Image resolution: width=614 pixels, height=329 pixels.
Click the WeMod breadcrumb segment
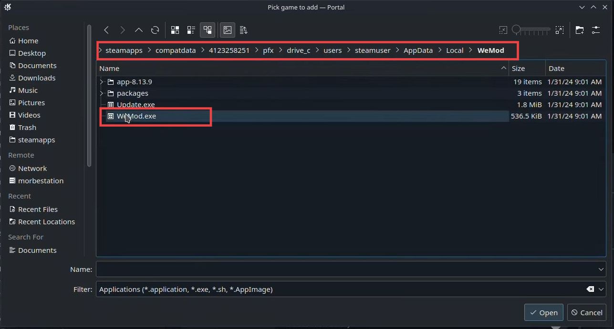(490, 50)
